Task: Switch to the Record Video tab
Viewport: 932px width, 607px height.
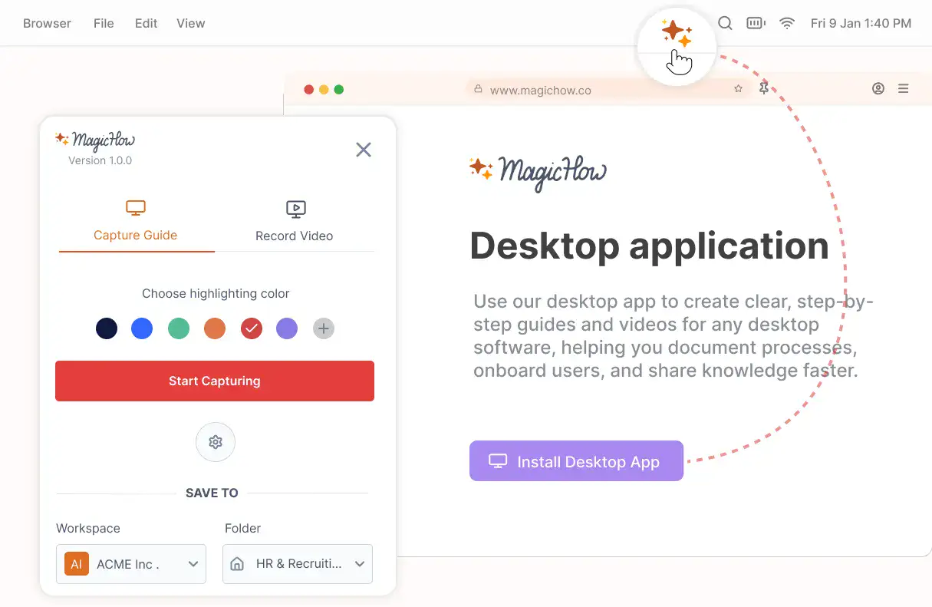Action: pos(295,223)
